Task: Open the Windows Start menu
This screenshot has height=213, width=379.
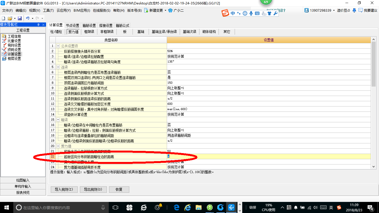Action: (x=6, y=207)
